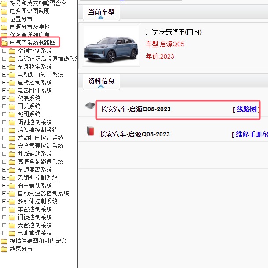Select 接插件视图和引脚定义 in the tree
The image size is (268, 268).
38,241
